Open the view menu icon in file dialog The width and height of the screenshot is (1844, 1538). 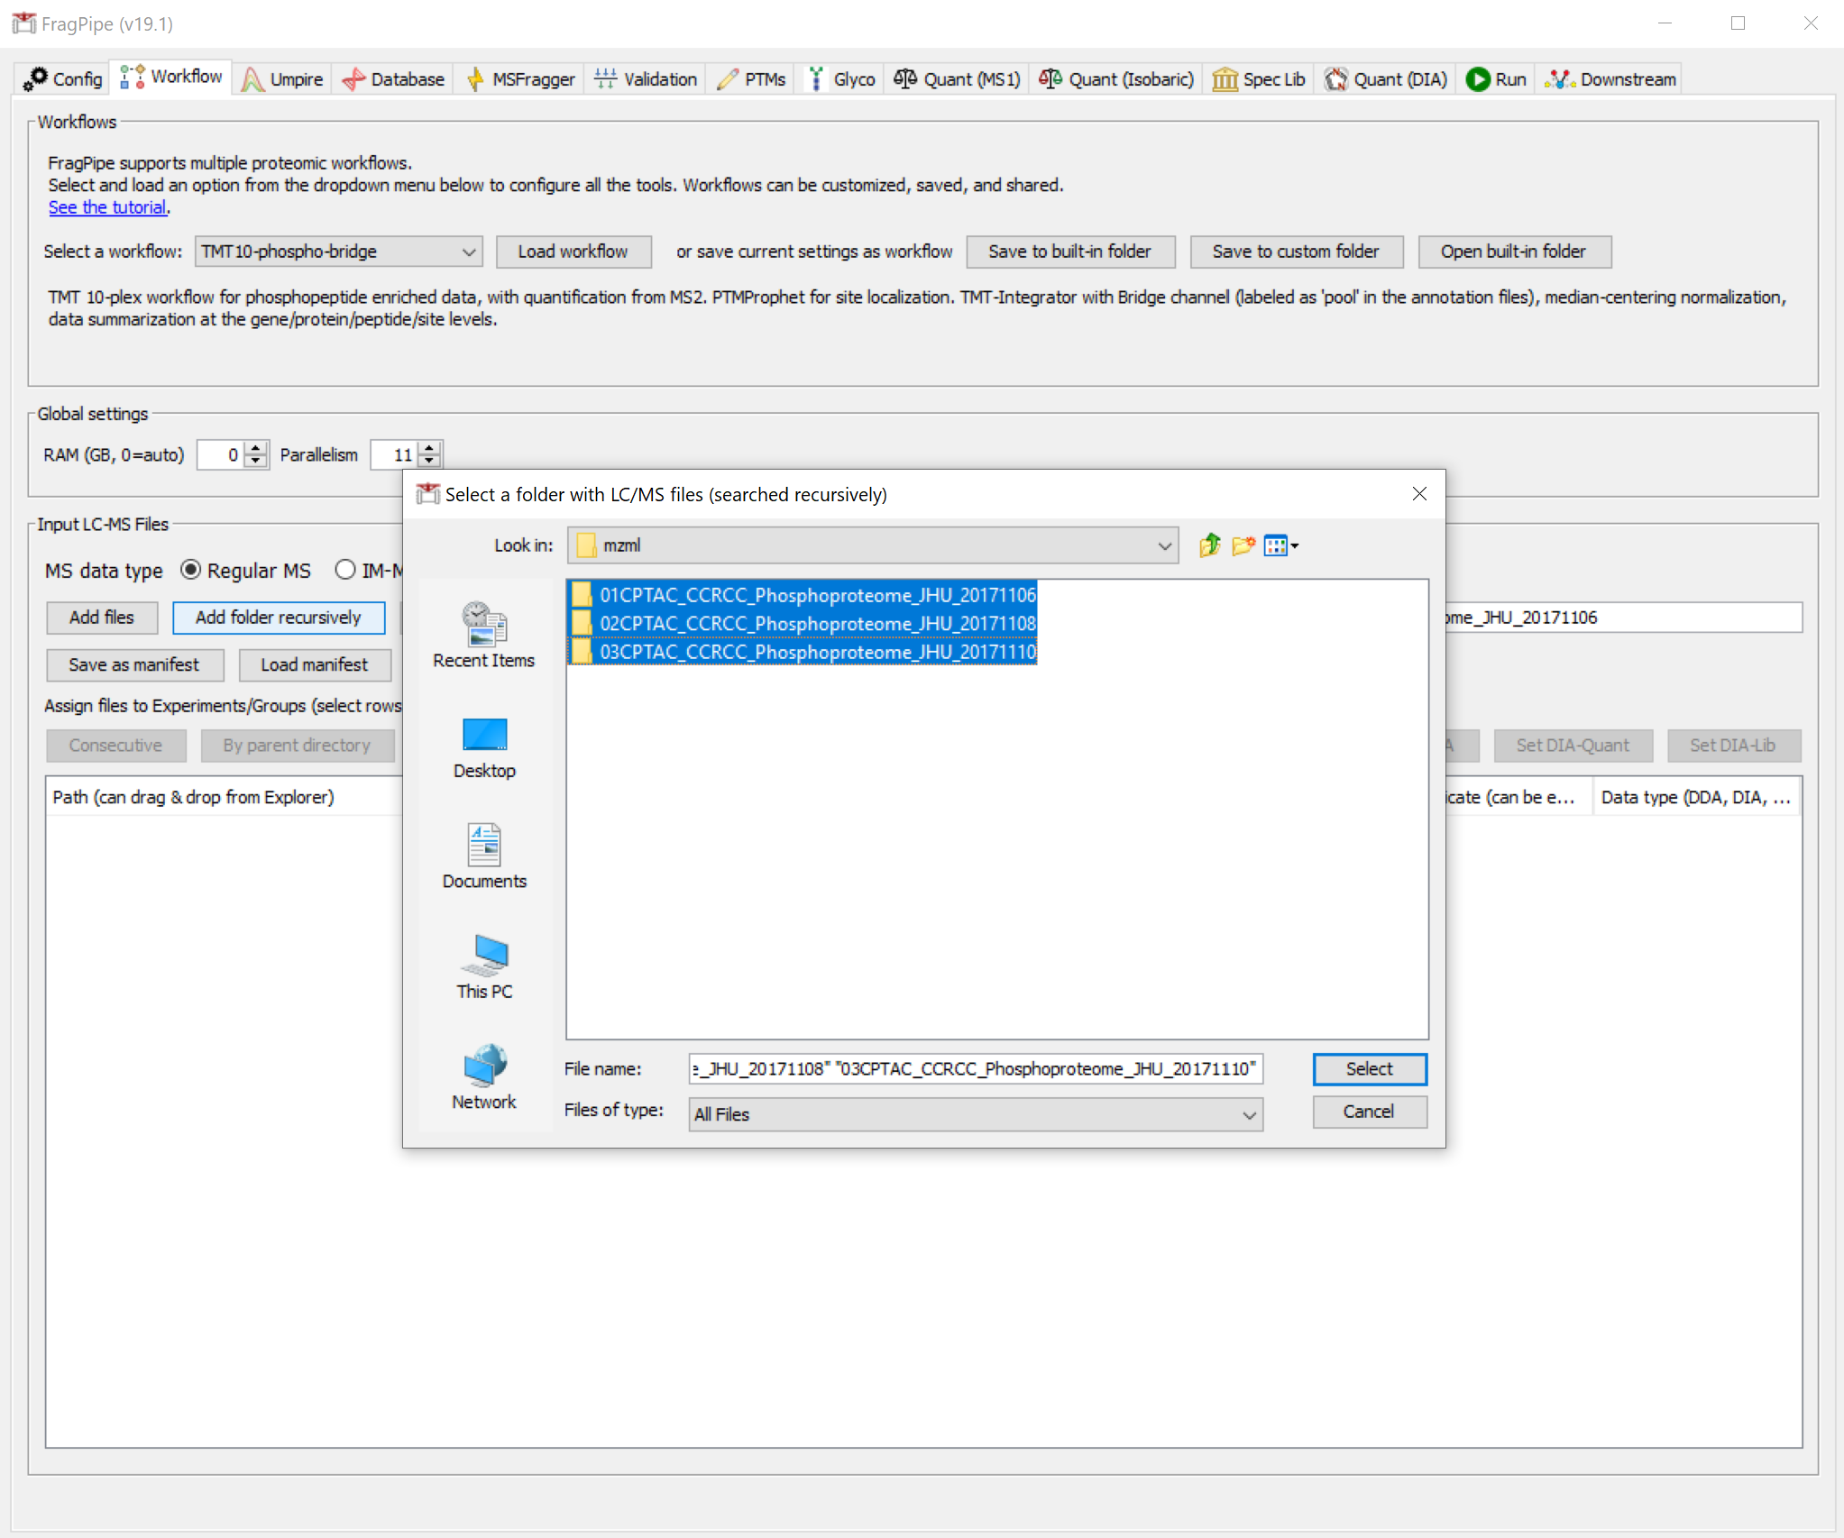[x=1280, y=545]
